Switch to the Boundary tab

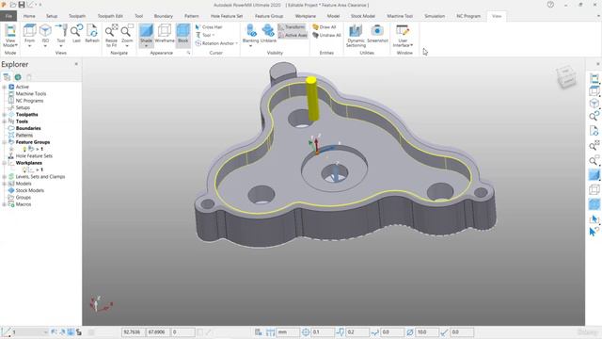coord(164,16)
